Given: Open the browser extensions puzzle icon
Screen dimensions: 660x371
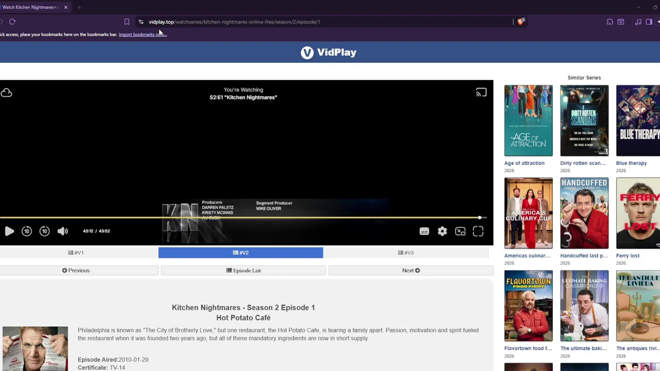Looking at the screenshot, I should (610, 22).
